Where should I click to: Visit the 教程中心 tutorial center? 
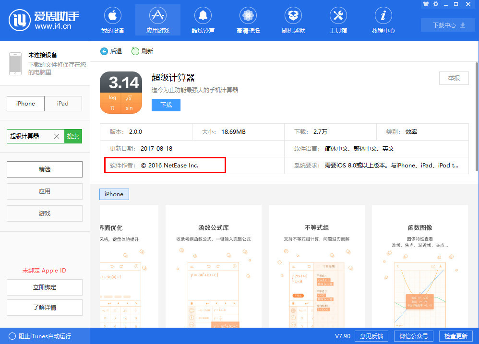pos(383,20)
